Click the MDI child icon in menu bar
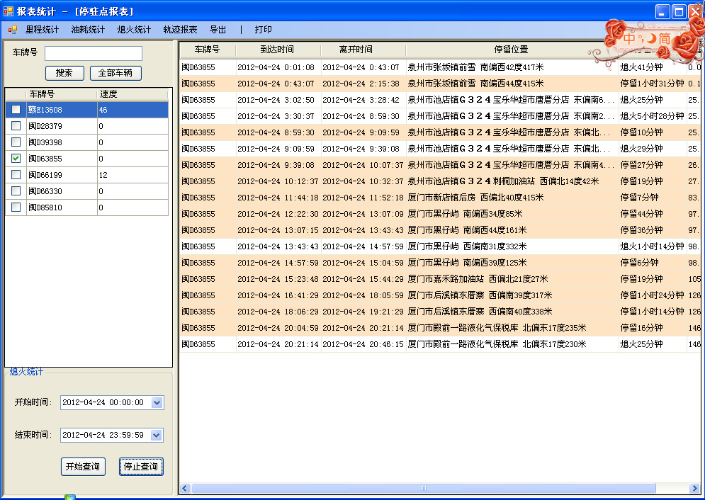705x500 pixels. [12, 30]
